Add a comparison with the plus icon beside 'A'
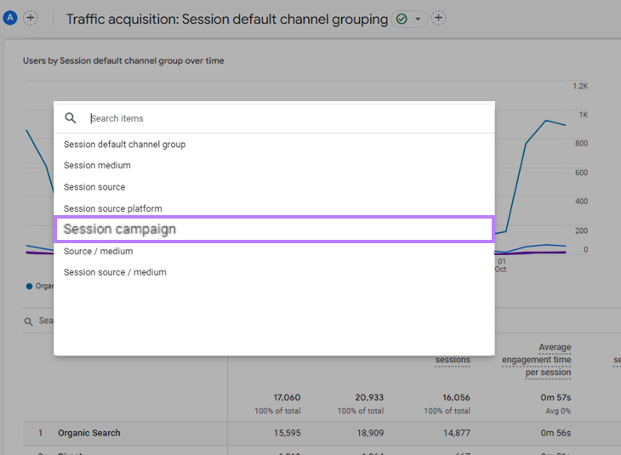Viewport: 621px width, 455px height. pyautogui.click(x=31, y=18)
